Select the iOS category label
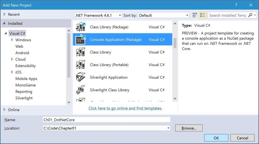The height and width of the screenshot is (144, 259). point(18,72)
